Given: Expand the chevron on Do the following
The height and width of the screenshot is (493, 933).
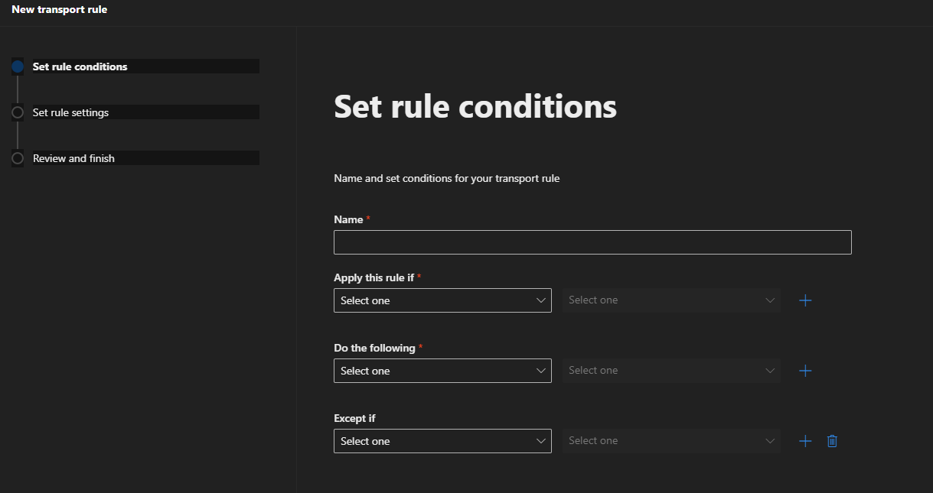Looking at the screenshot, I should [541, 371].
